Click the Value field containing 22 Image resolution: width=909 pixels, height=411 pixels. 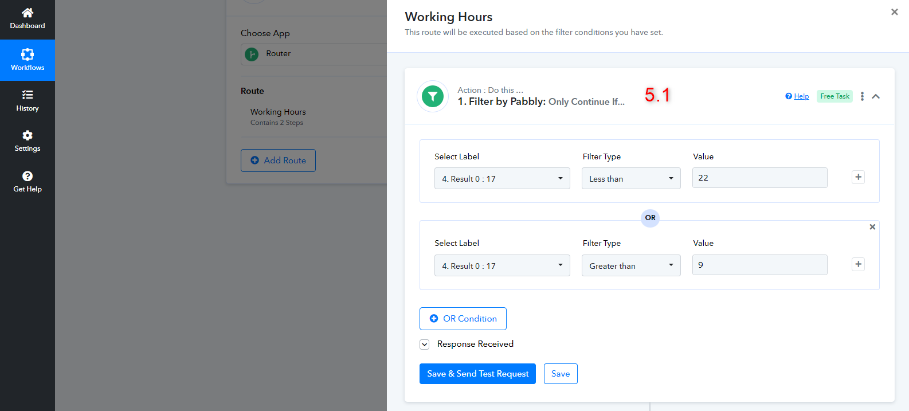click(759, 178)
